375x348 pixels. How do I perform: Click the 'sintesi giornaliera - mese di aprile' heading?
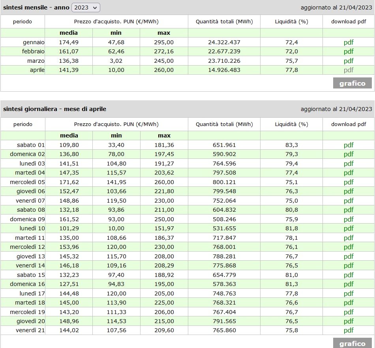(54, 109)
